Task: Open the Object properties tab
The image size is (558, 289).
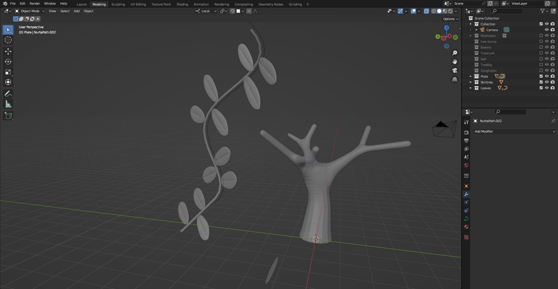Action: tap(466, 186)
